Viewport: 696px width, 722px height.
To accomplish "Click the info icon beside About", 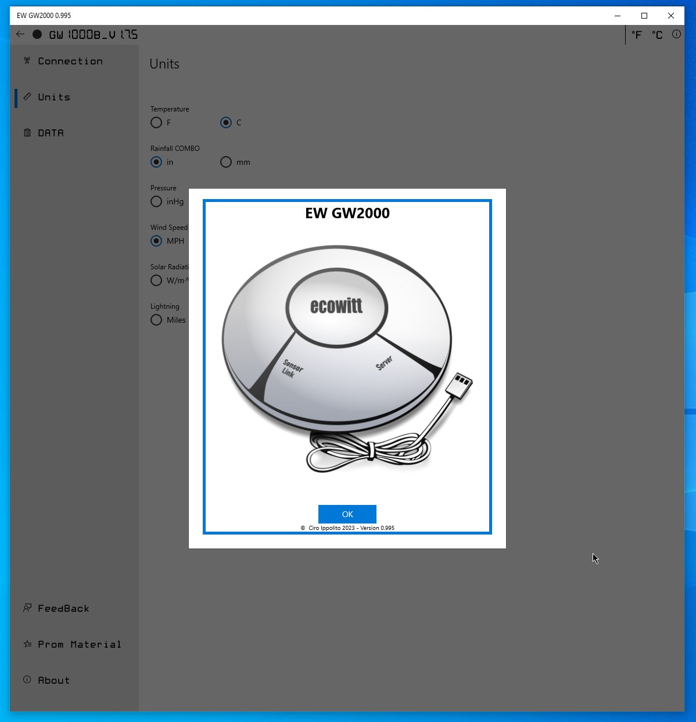I will [x=27, y=680].
